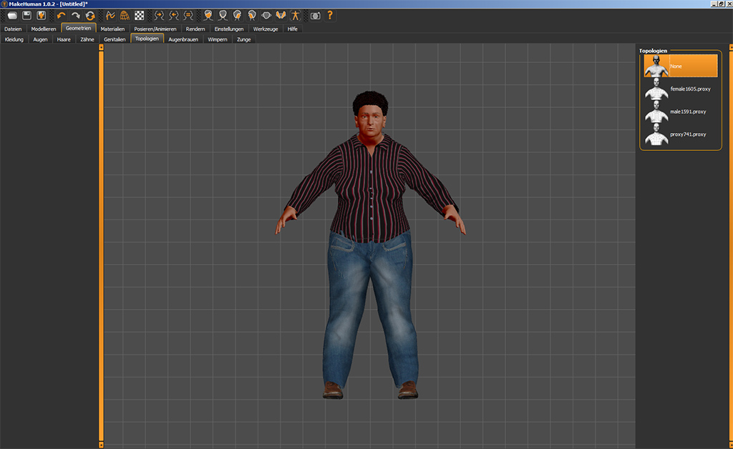Image resolution: width=733 pixels, height=449 pixels.
Task: Open the Posieren/Animieren tab
Action: click(155, 29)
